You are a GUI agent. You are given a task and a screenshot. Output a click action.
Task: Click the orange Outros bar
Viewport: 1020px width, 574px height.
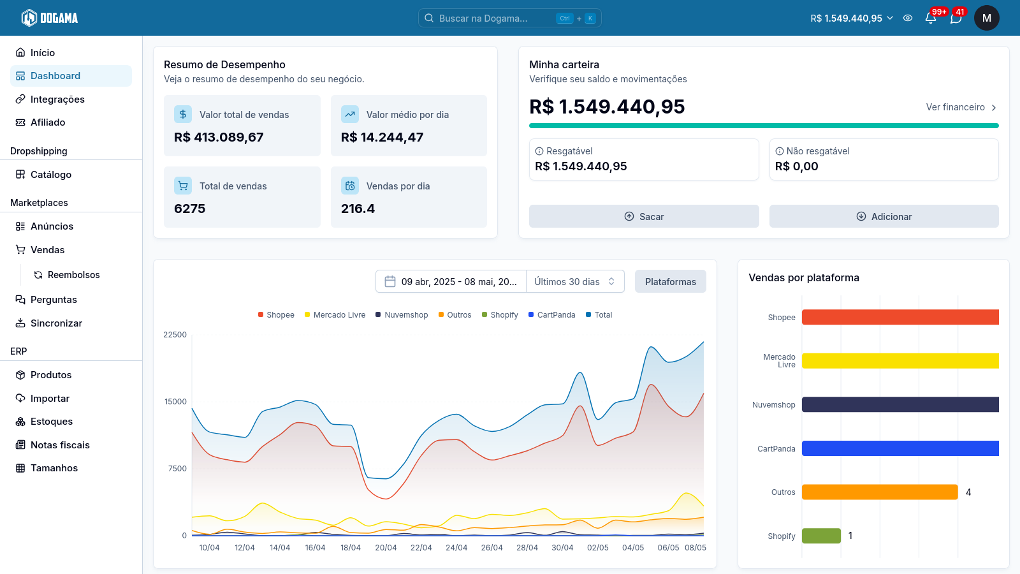(880, 492)
